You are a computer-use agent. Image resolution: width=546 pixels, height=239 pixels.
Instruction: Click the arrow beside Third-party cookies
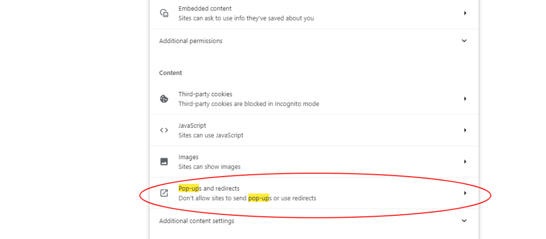(x=465, y=99)
